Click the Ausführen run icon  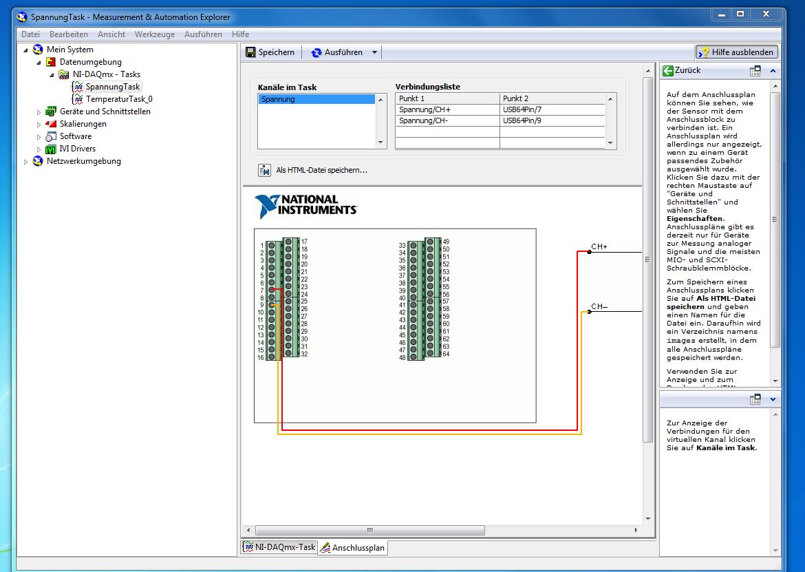[316, 52]
